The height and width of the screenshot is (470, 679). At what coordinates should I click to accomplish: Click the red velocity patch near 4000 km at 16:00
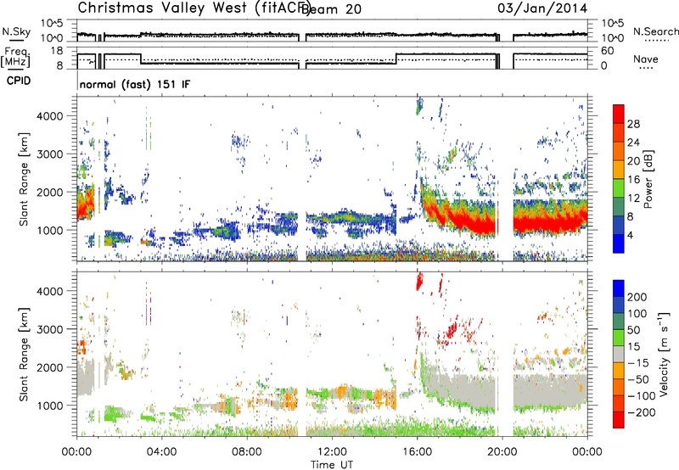pos(419,282)
